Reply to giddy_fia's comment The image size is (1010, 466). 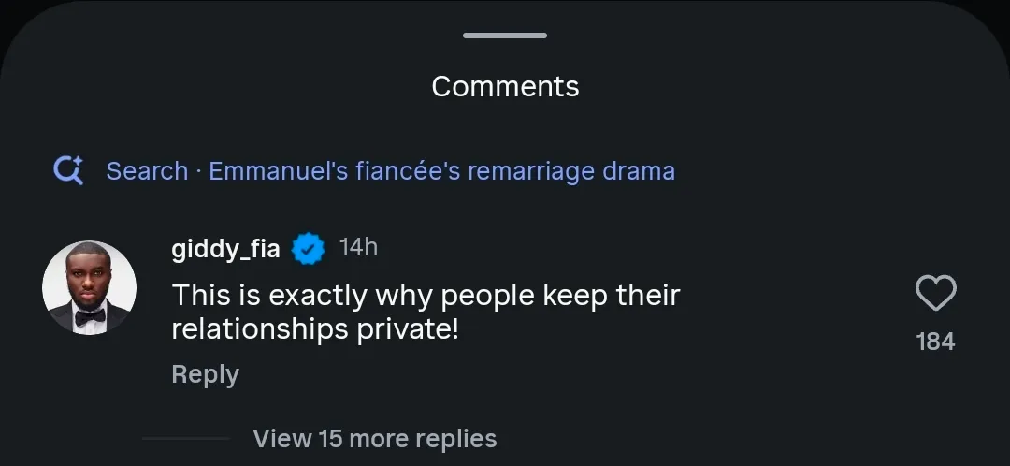(x=205, y=374)
